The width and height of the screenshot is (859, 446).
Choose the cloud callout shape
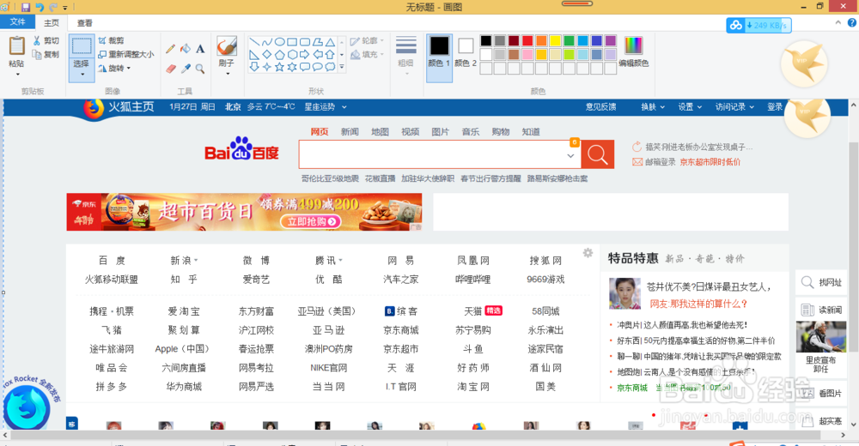click(330, 67)
